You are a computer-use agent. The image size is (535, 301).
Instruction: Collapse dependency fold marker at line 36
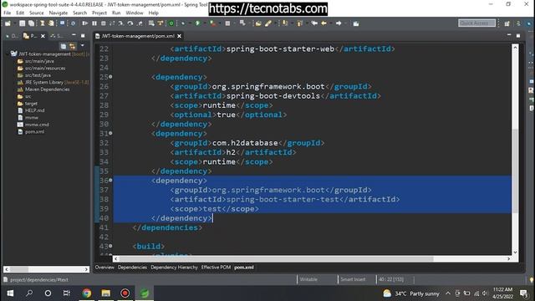pyautogui.click(x=110, y=181)
